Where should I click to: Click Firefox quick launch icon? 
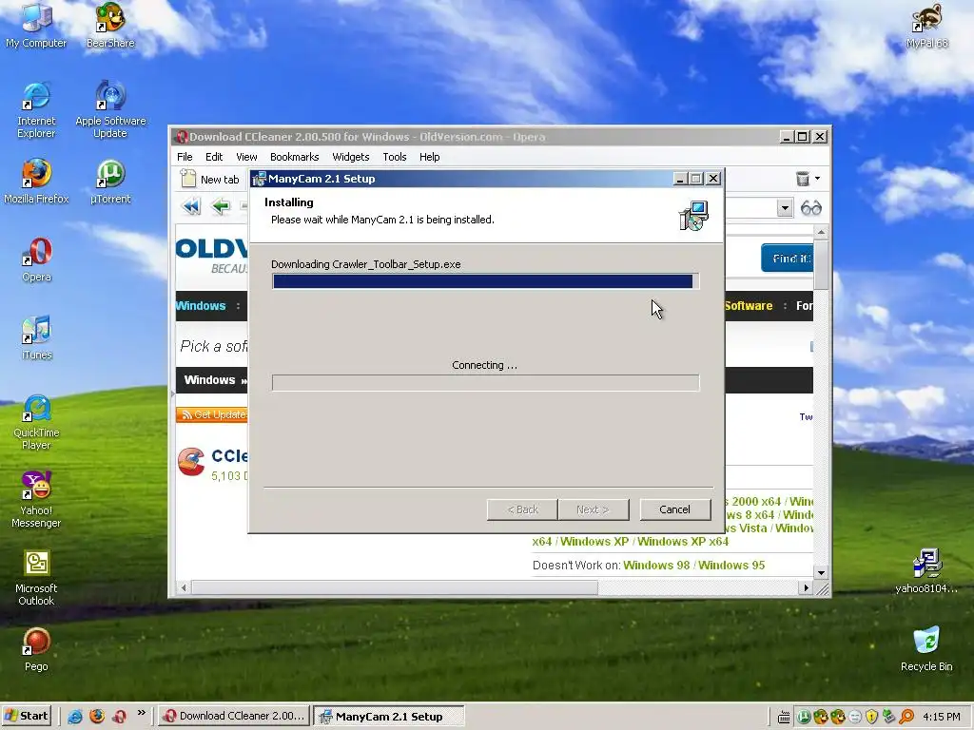[97, 717]
